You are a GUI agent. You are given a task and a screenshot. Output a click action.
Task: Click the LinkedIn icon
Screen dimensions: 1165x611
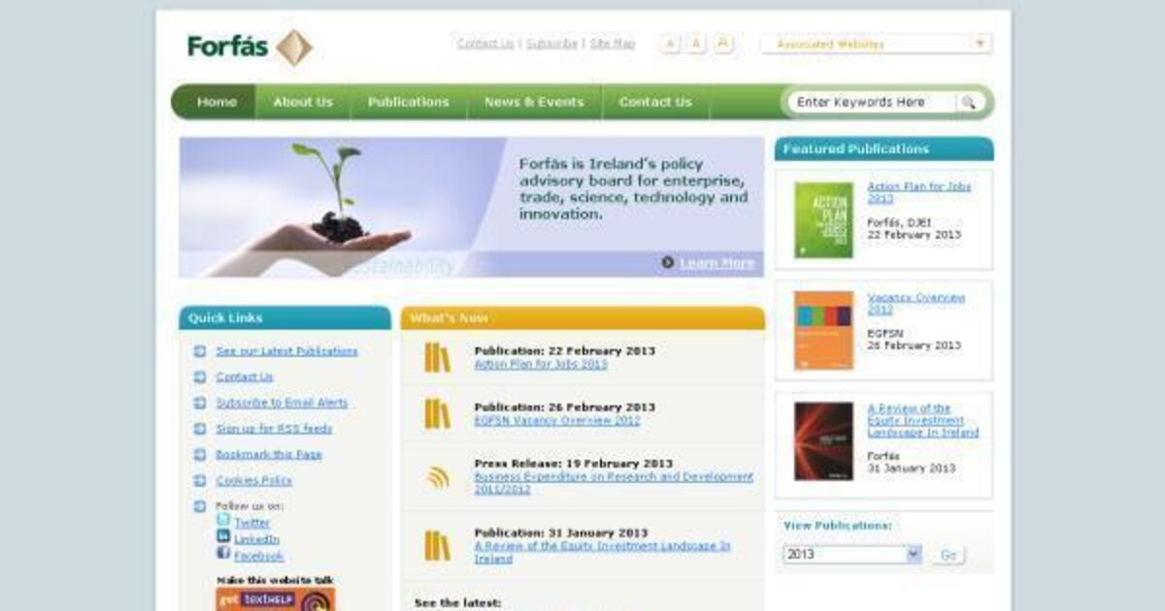[x=223, y=537]
